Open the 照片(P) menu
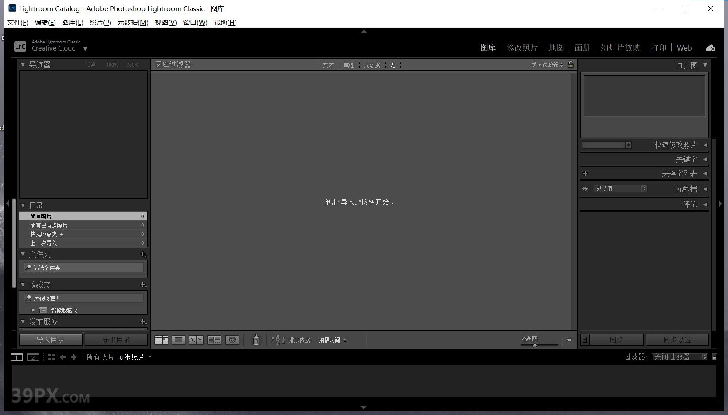 [x=100, y=22]
